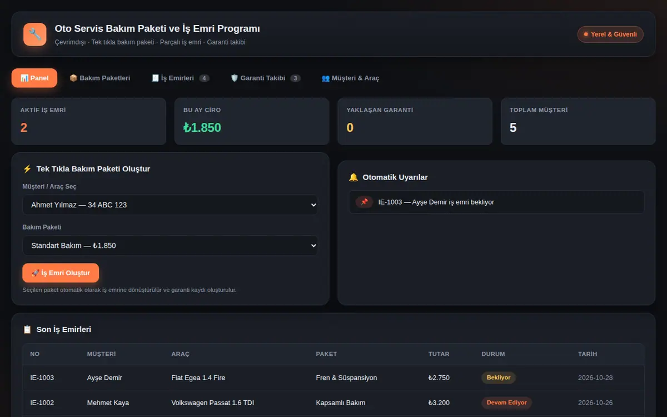Click the pin icon in IE-1003 alert

pyautogui.click(x=364, y=202)
